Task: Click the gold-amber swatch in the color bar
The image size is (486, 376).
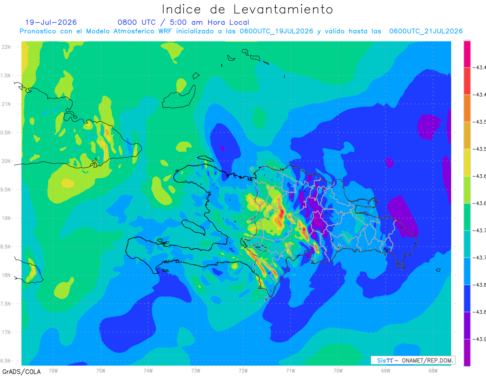Action: tap(467, 135)
